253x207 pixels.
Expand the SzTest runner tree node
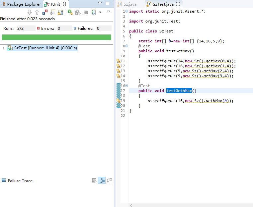click(3, 48)
